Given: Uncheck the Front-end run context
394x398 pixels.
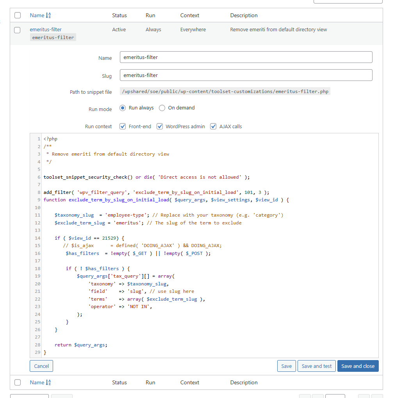Looking at the screenshot, I should [123, 126].
